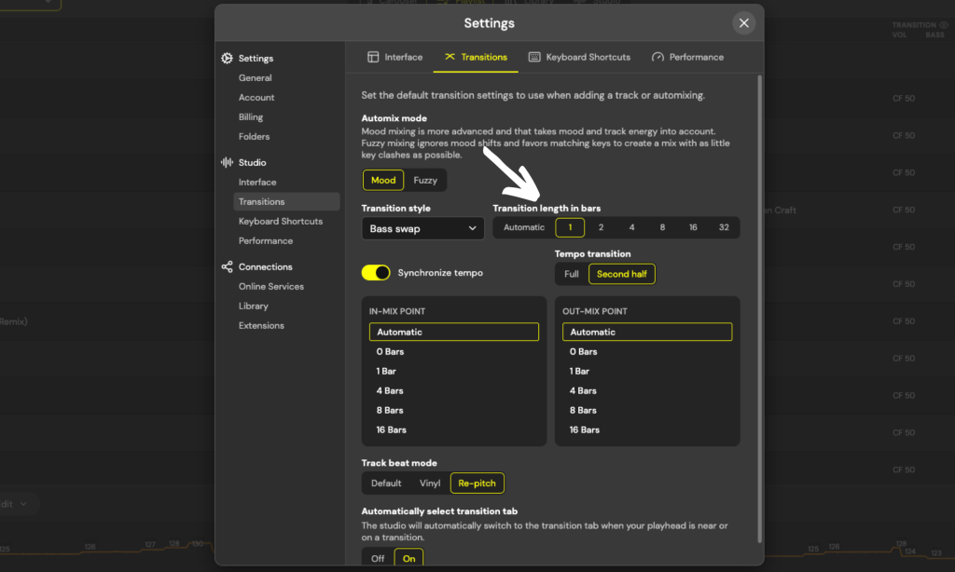Set track beat mode to Vinyl
Screen dimensions: 955x572
tap(430, 483)
